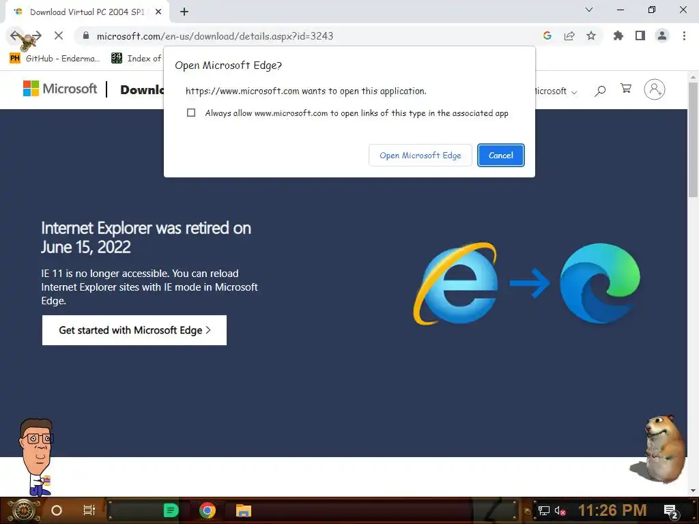
Task: Open Task View on the taskbar
Action: tap(89, 510)
